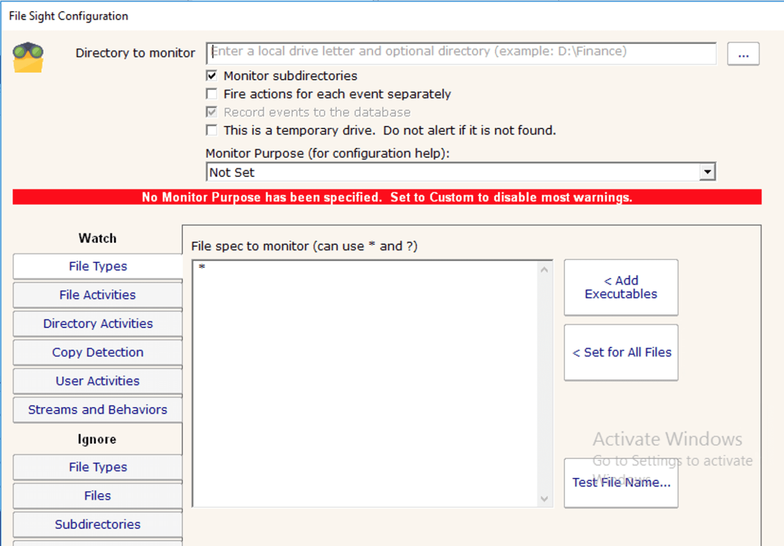
Task: Open the Monitor Purpose dropdown
Action: point(453,173)
